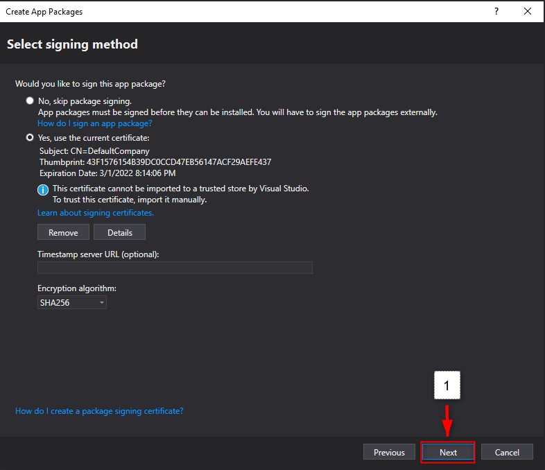Image resolution: width=545 pixels, height=470 pixels.
Task: Click 'Subject: CN=DefaultCompany' text
Action: click(94, 150)
